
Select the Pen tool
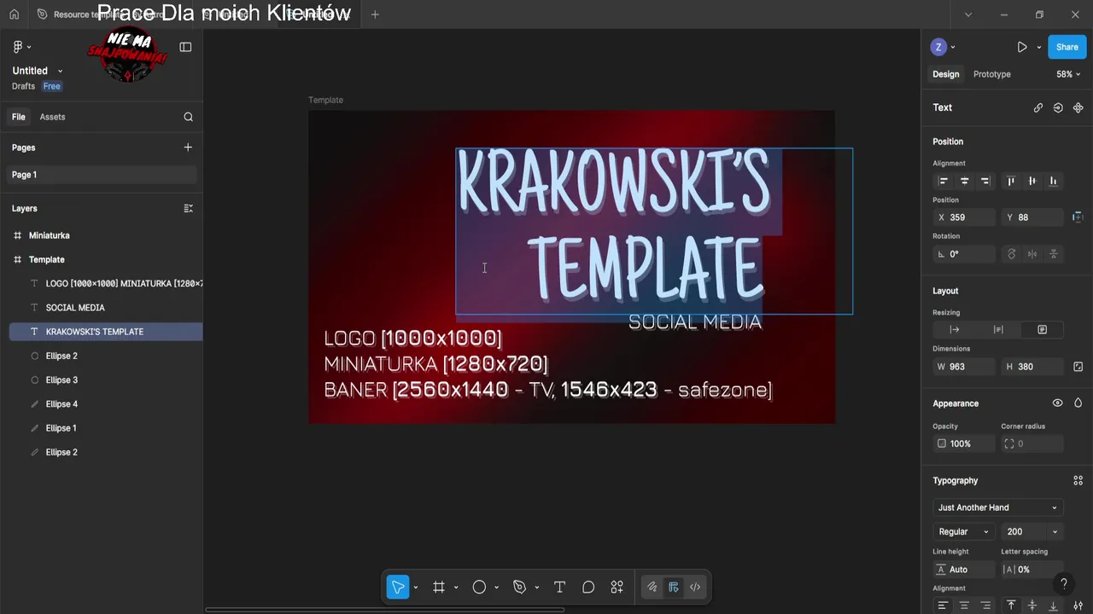(519, 587)
